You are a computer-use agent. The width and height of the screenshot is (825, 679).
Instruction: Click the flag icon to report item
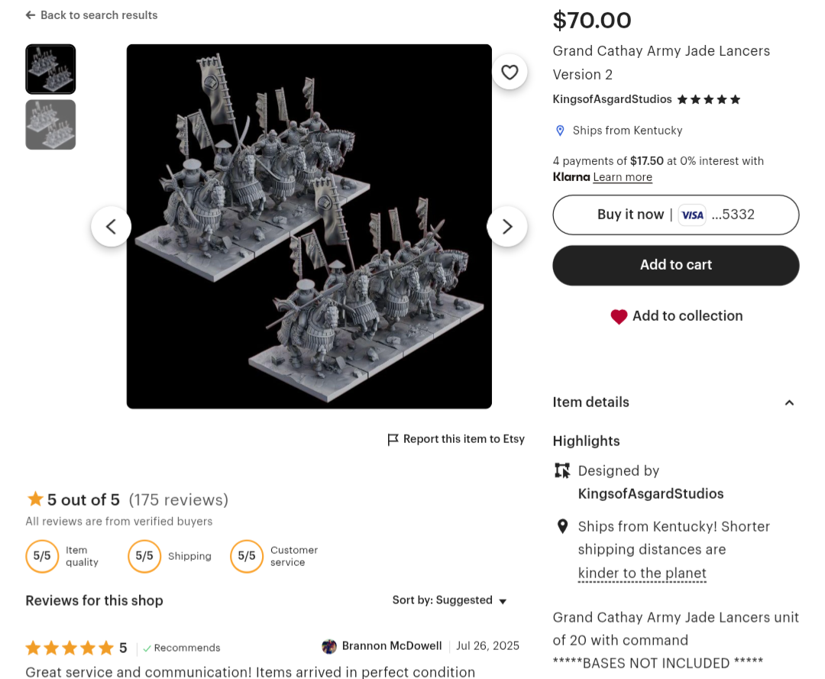(393, 439)
